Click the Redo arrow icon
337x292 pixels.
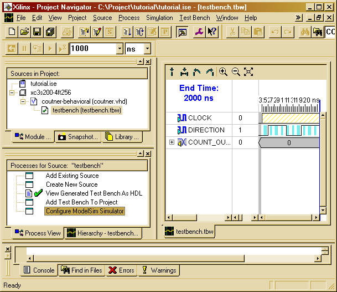pos(288,32)
